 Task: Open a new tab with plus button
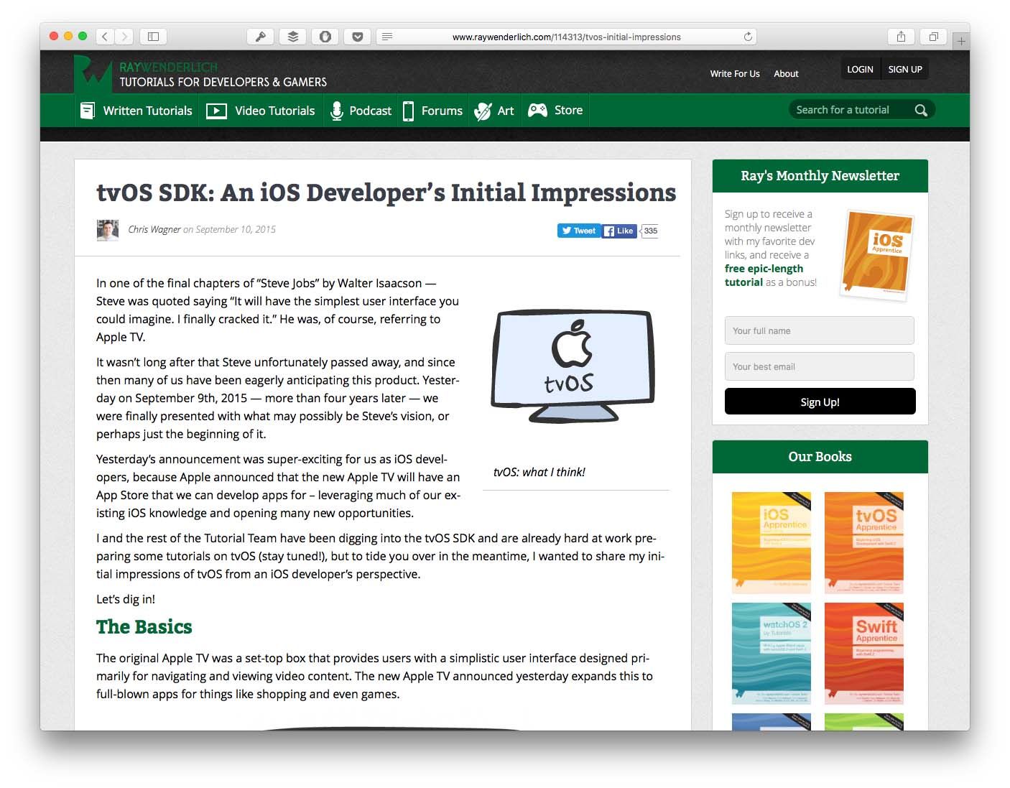point(961,41)
